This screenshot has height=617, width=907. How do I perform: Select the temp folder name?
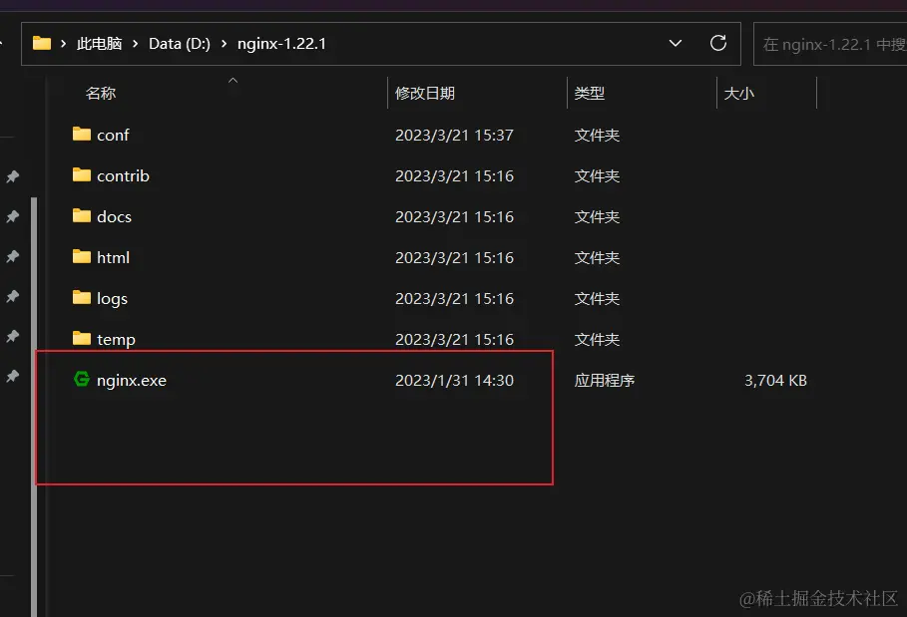click(x=116, y=340)
